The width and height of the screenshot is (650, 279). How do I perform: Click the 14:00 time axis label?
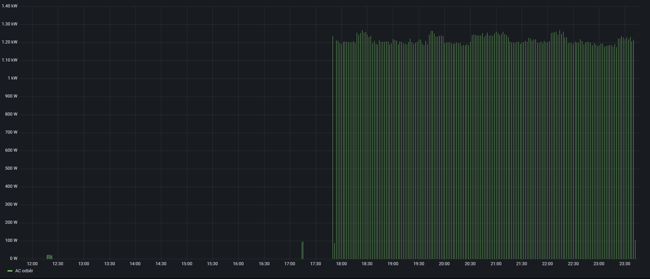pos(135,264)
